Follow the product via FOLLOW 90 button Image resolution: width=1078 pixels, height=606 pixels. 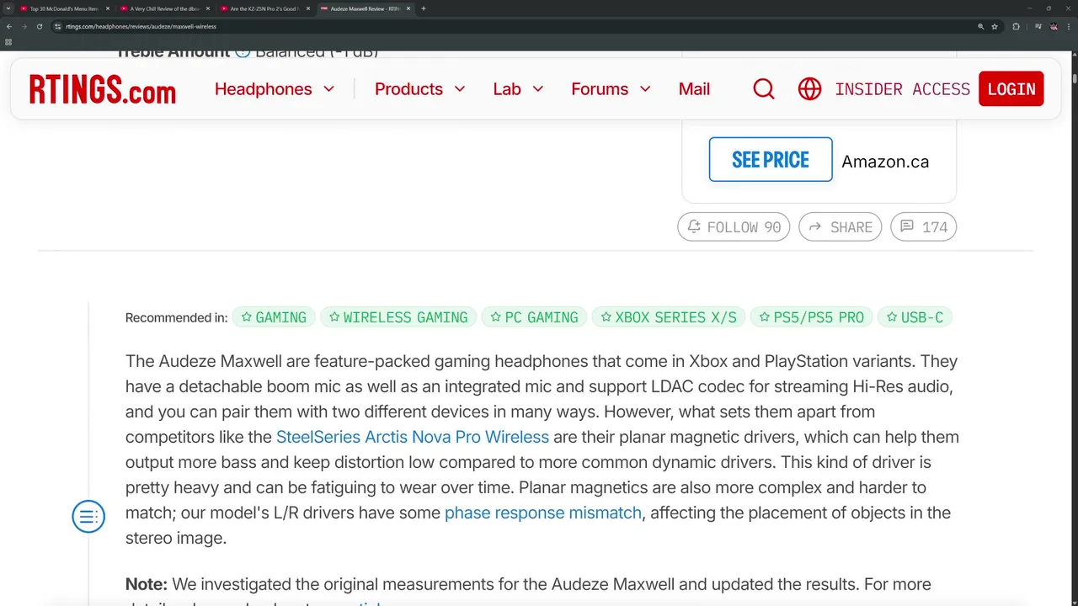tap(734, 227)
